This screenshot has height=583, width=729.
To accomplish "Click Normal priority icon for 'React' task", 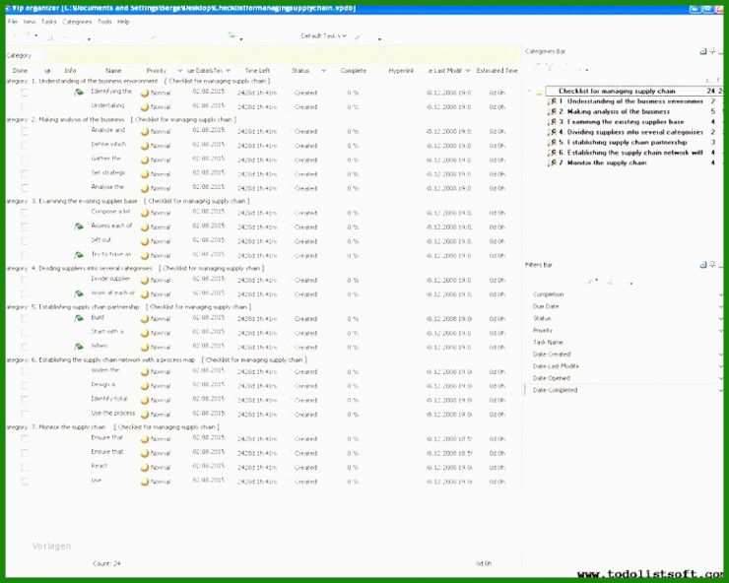I will pyautogui.click(x=145, y=468).
